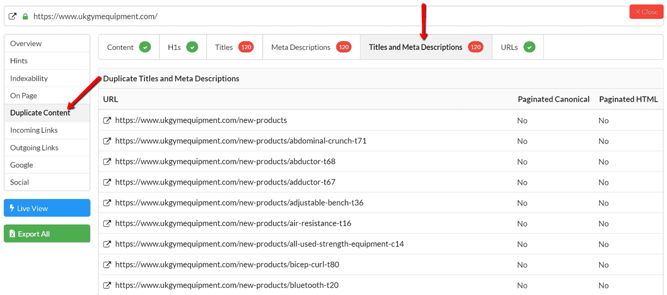Open Indexability in the sidebar

pos(47,78)
